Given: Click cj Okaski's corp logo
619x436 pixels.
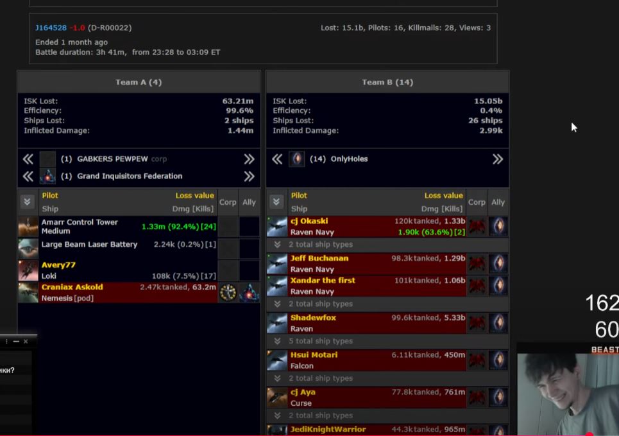Looking at the screenshot, I should (x=477, y=227).
